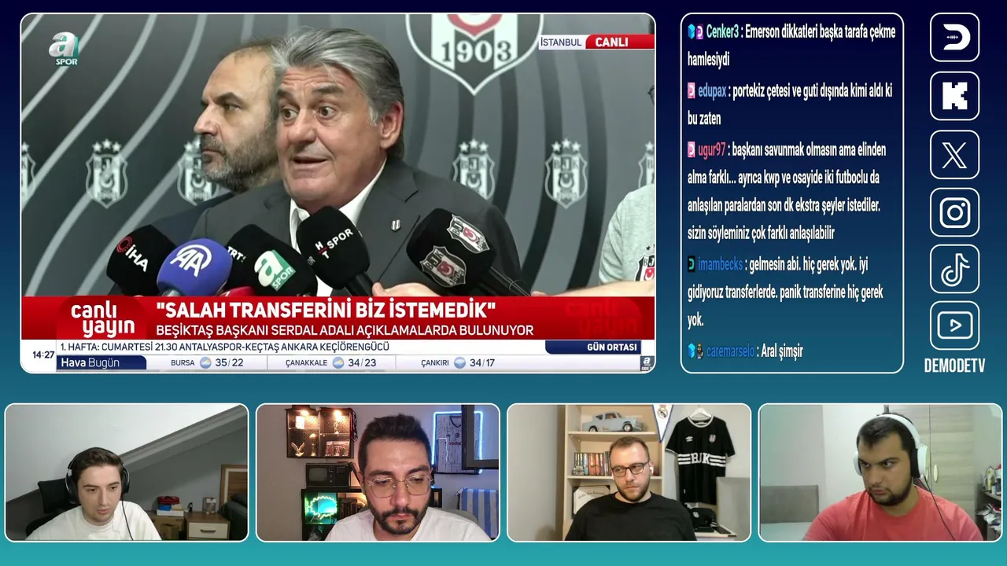The image size is (1007, 566).
Task: Select webcam of man with black headset
Action: click(127, 472)
